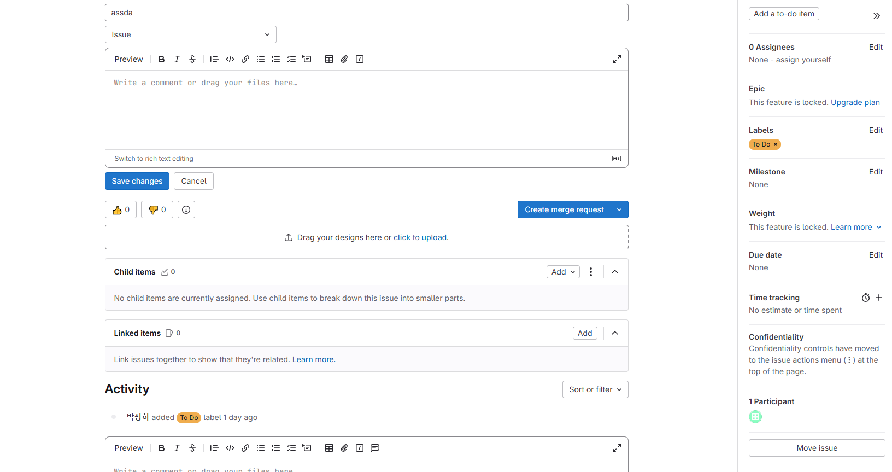Attach a file in the description editor
This screenshot has width=892, height=472.
pyautogui.click(x=344, y=59)
